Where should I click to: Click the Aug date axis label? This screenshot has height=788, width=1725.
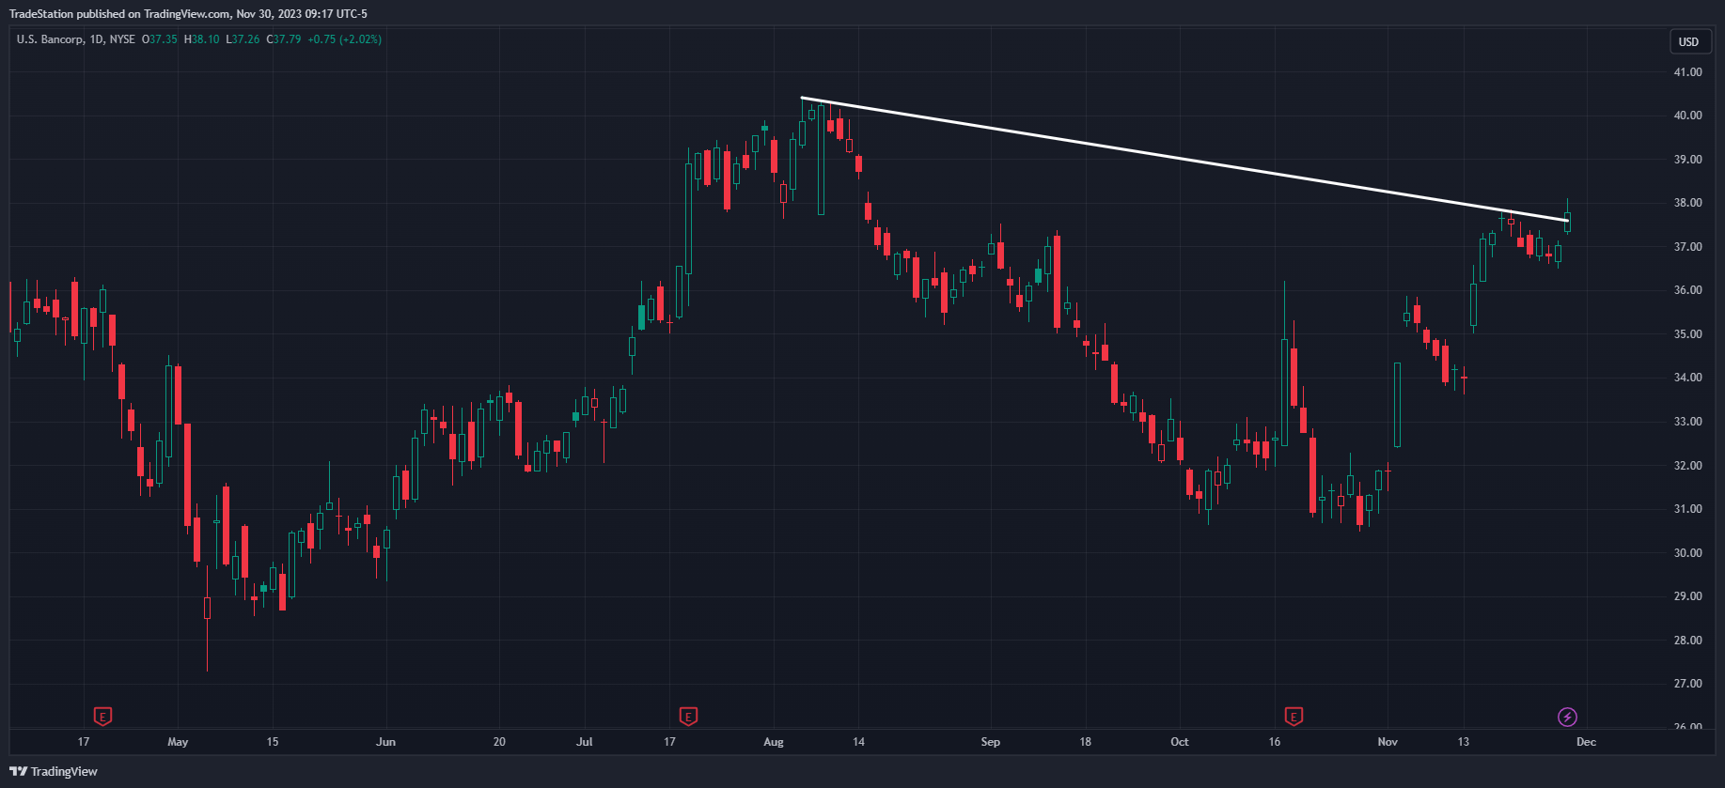pyautogui.click(x=774, y=742)
